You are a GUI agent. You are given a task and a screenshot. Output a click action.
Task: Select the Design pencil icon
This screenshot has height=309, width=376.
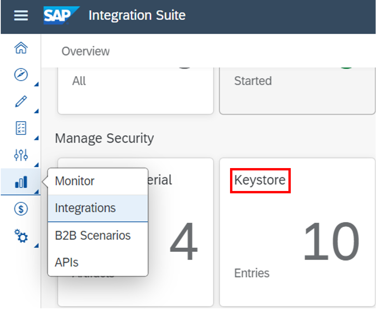click(x=21, y=101)
